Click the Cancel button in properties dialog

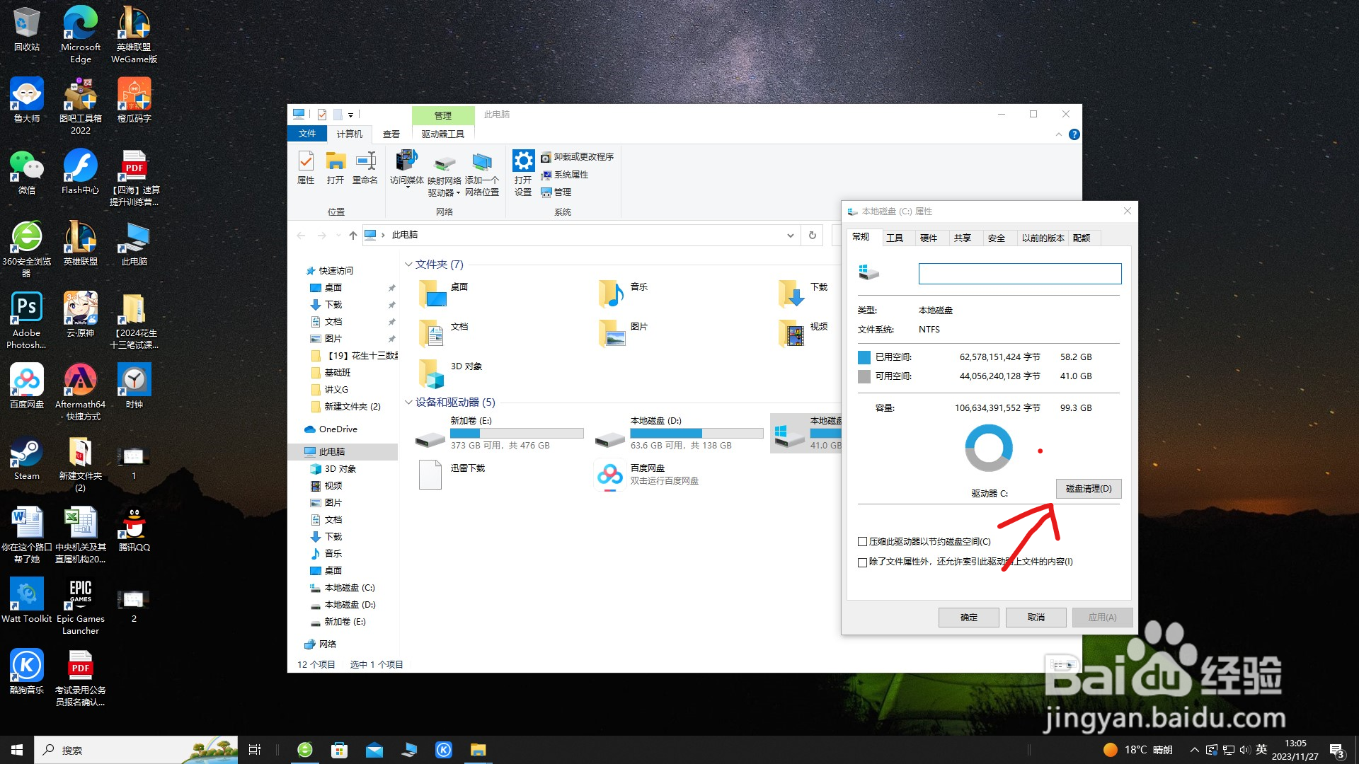point(1036,618)
